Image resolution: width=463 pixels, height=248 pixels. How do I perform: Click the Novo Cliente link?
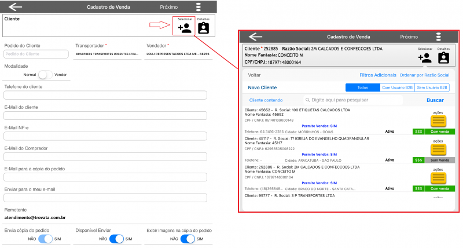coord(262,87)
